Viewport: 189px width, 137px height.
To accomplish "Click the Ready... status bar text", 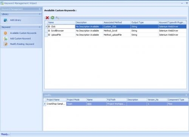I will click(5, 134).
